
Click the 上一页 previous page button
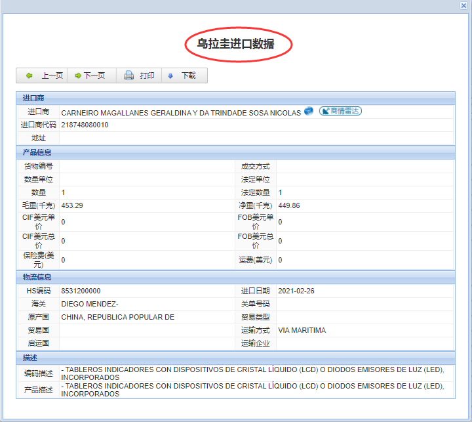point(44,75)
